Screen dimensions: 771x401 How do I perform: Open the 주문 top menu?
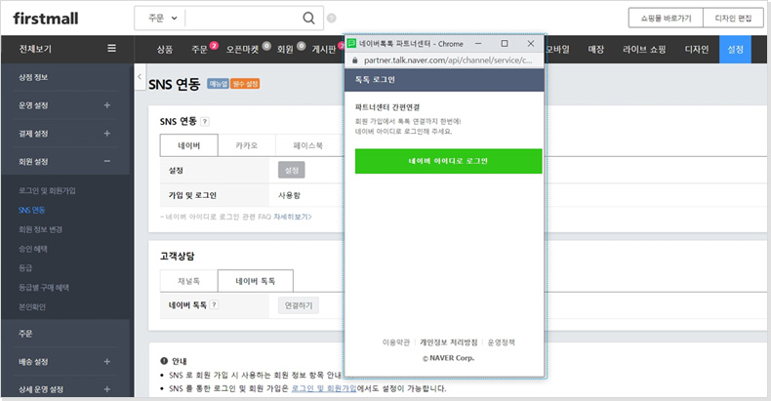199,49
